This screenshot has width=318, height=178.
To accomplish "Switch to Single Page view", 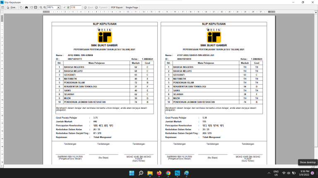I will [x=132, y=7].
